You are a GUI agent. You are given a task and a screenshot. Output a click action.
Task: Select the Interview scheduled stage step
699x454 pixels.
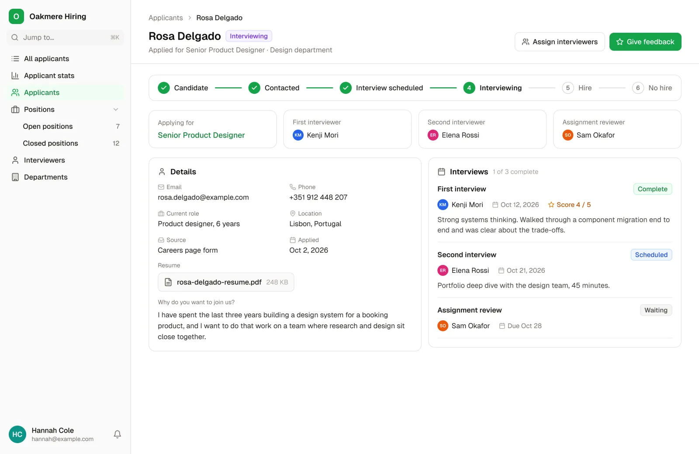click(x=381, y=88)
